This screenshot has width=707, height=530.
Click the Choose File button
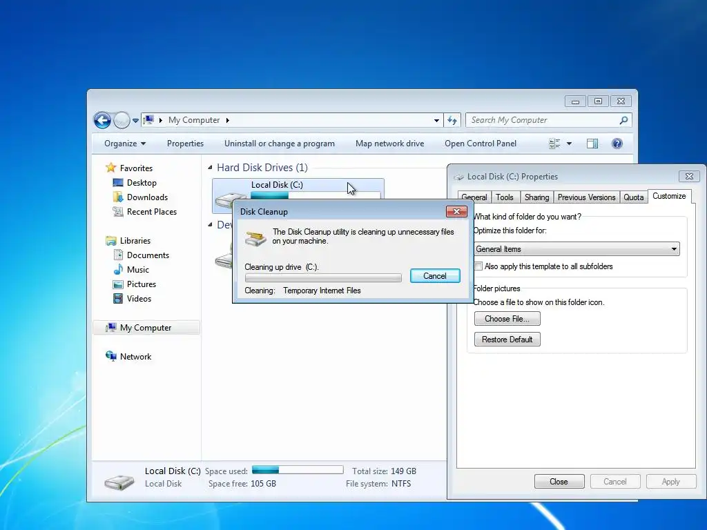coord(507,319)
